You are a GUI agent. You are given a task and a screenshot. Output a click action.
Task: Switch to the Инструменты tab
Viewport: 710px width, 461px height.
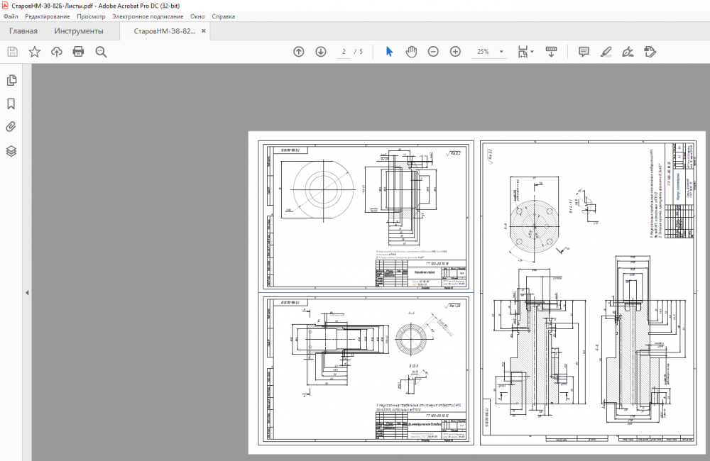[x=78, y=31]
